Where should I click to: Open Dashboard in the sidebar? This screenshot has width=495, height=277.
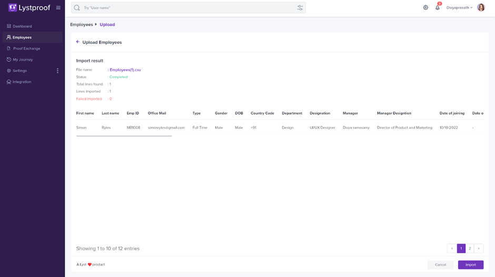coord(22,26)
